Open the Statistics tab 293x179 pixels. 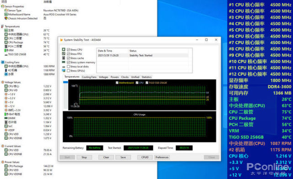pyautogui.click(x=146, y=77)
